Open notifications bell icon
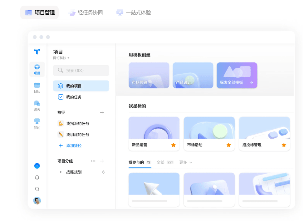304x222 pixels. tap(37, 177)
